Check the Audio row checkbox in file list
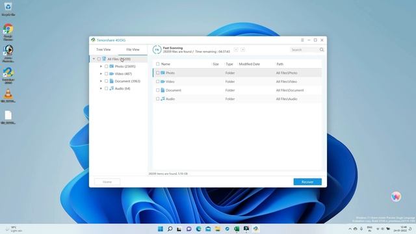The image size is (416, 234). [157, 99]
